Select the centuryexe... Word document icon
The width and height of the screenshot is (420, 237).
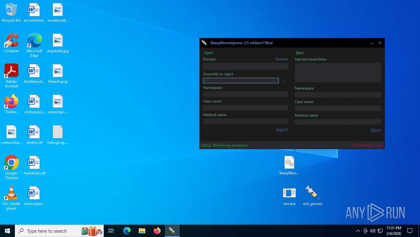click(34, 104)
